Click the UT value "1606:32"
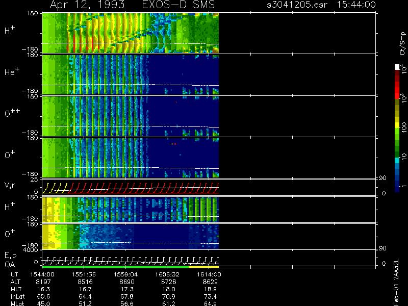 click(167, 274)
